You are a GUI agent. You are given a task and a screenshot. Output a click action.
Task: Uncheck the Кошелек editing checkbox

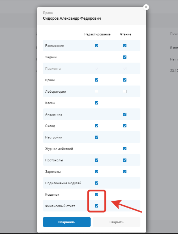[96, 195]
